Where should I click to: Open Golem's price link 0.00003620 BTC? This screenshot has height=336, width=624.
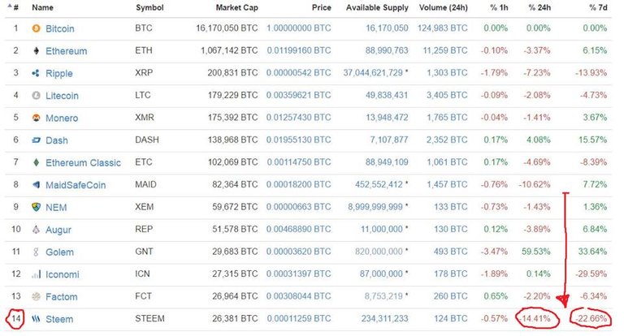pyautogui.click(x=298, y=252)
